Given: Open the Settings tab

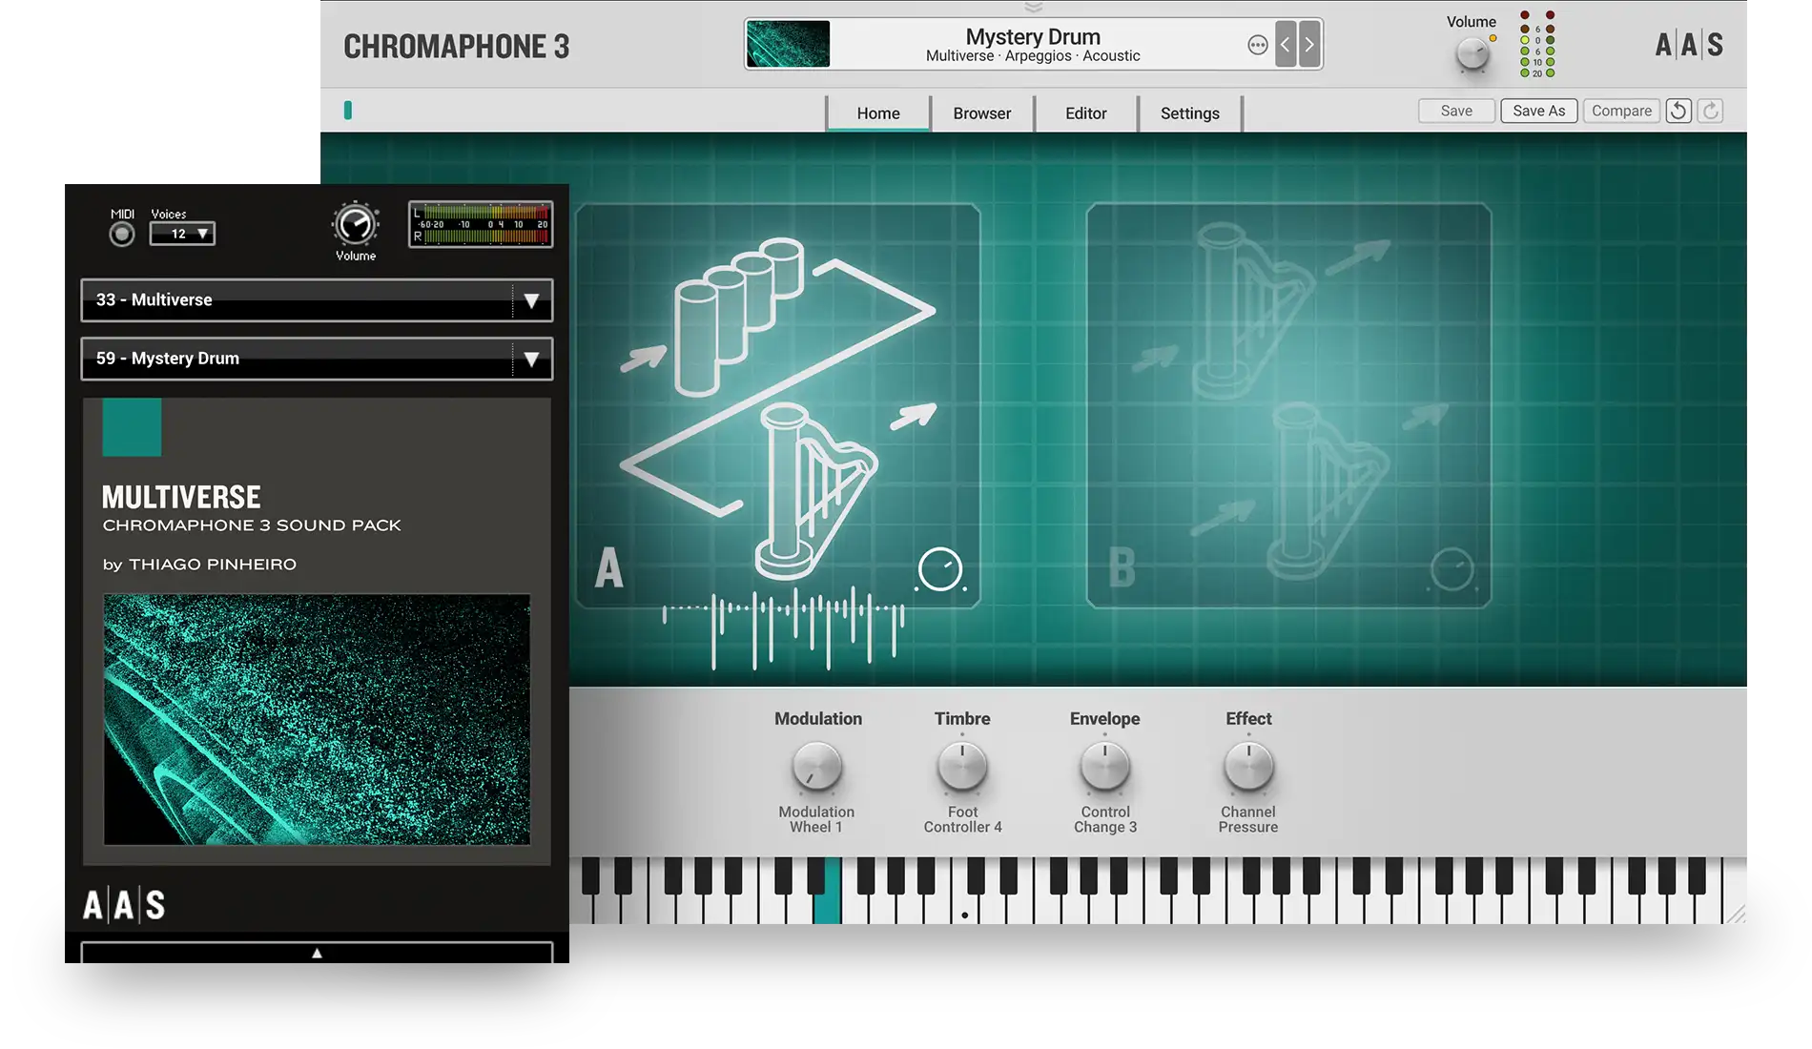Looking at the screenshot, I should click(1189, 113).
